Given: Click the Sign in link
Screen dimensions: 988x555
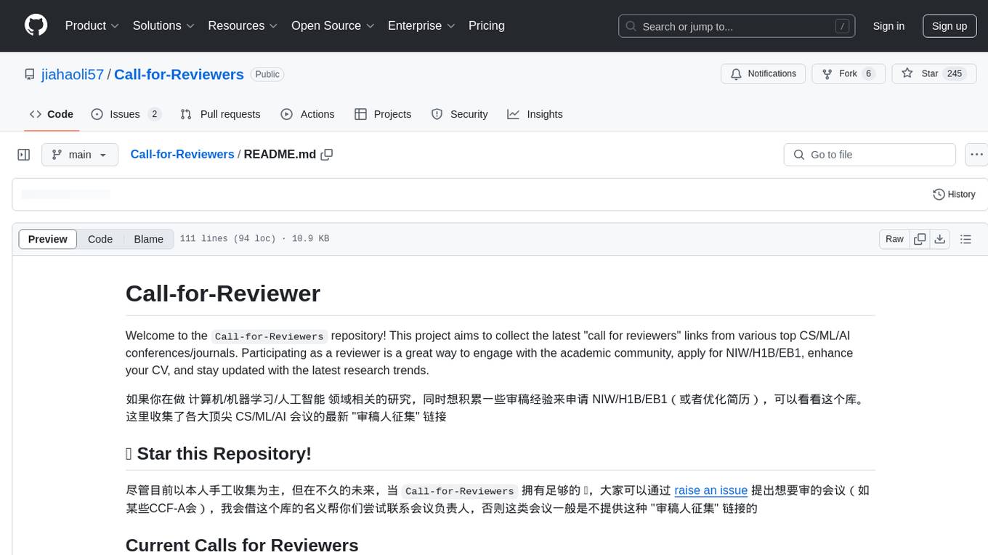Looking at the screenshot, I should (x=888, y=26).
